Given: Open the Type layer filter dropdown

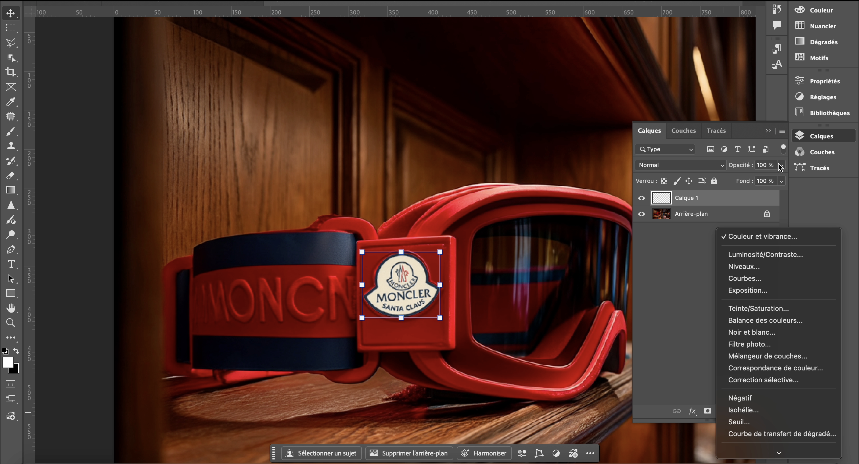Looking at the screenshot, I should pos(665,149).
